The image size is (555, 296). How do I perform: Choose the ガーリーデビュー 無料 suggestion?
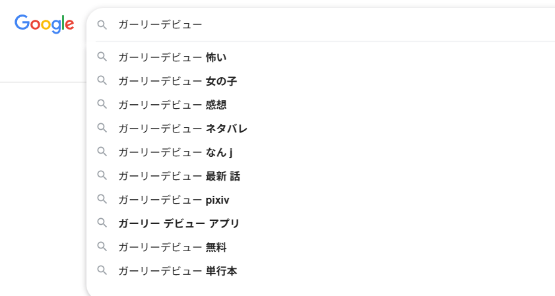click(x=172, y=247)
